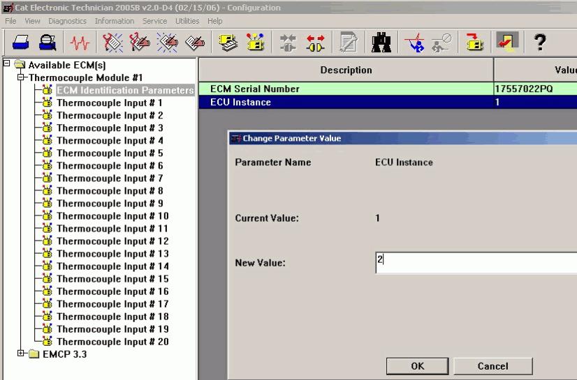Open Print Preview with the magnifier printer icon

click(x=48, y=43)
